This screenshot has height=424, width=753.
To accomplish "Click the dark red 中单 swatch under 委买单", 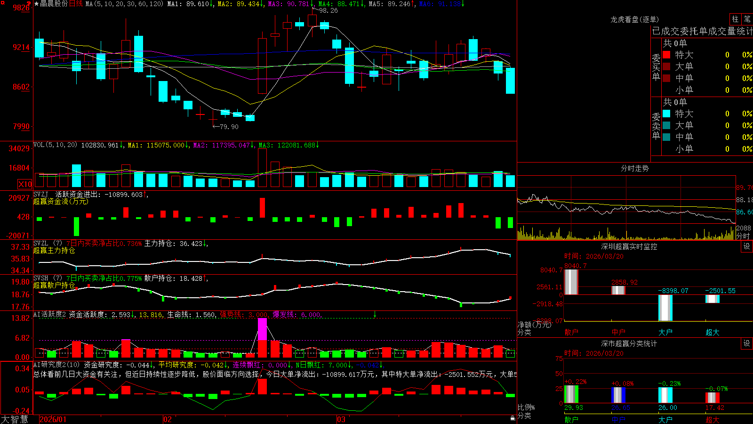I will [x=666, y=78].
